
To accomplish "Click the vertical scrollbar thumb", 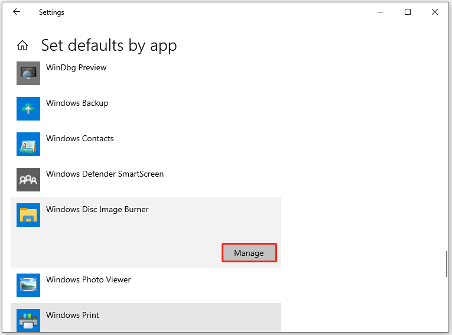I will coord(447,264).
